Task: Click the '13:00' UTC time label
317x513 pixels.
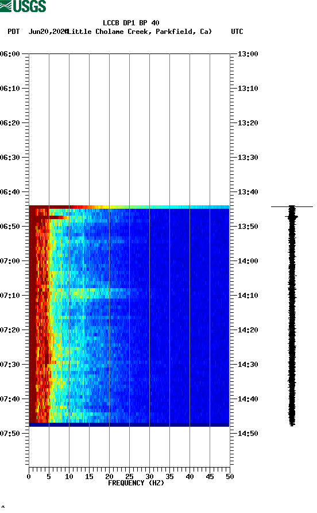Action: 248,54
